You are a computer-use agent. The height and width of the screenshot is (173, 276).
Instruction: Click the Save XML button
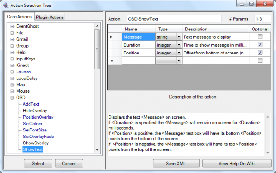pyautogui.click(x=176, y=163)
